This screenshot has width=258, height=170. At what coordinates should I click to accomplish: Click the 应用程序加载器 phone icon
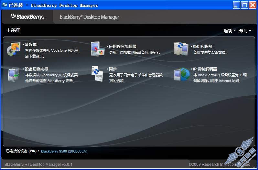(x=98, y=49)
